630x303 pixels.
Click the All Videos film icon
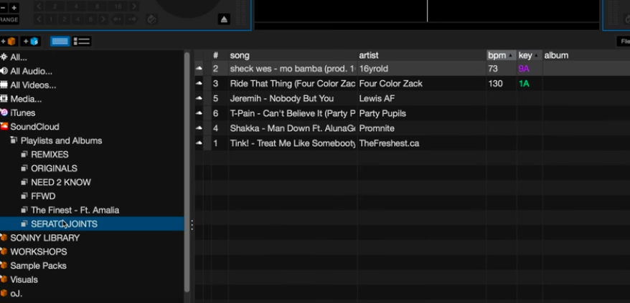(4, 85)
